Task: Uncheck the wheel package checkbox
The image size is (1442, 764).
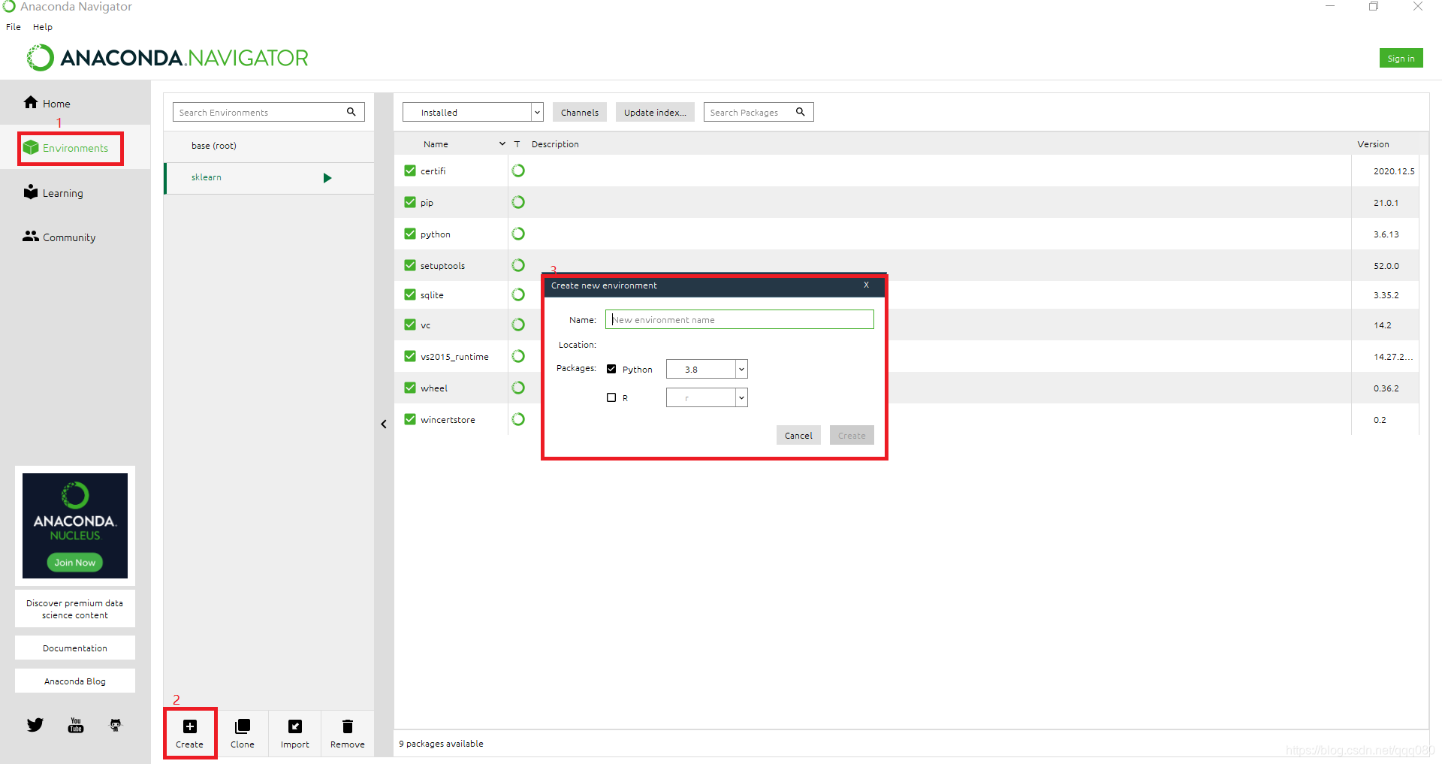Action: pyautogui.click(x=410, y=388)
